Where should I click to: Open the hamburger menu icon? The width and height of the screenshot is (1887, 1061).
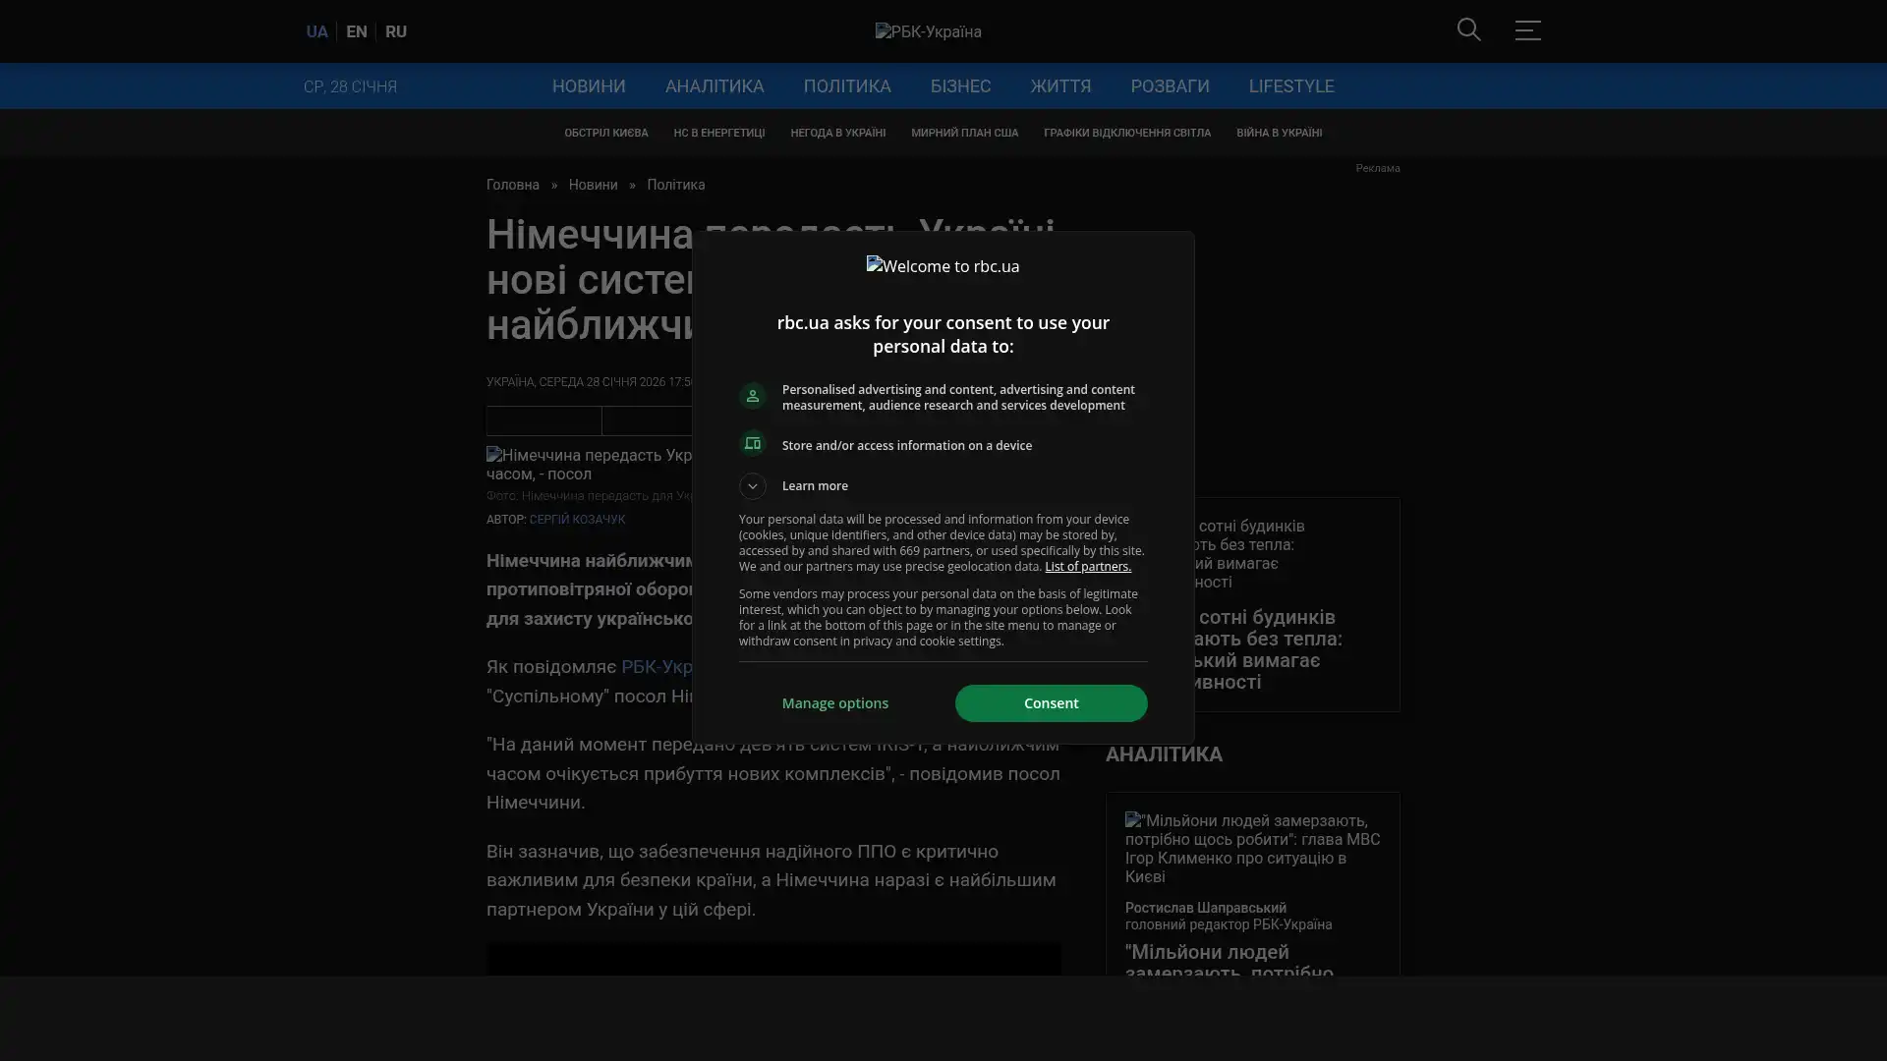coord(1527,29)
